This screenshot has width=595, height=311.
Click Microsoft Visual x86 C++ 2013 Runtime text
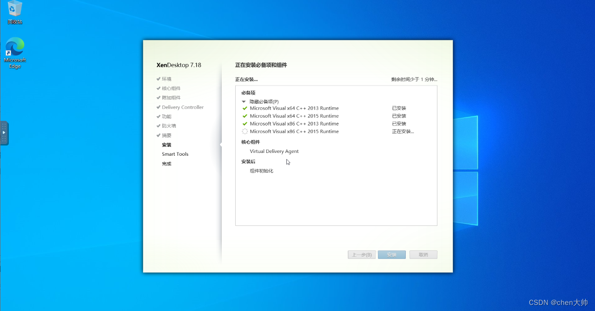tap(294, 124)
